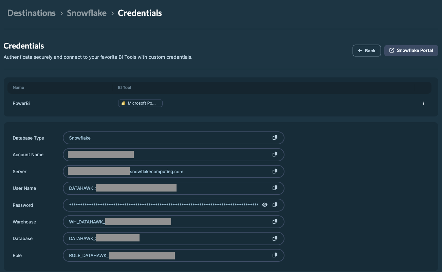Focus the Role field

[x=173, y=255]
